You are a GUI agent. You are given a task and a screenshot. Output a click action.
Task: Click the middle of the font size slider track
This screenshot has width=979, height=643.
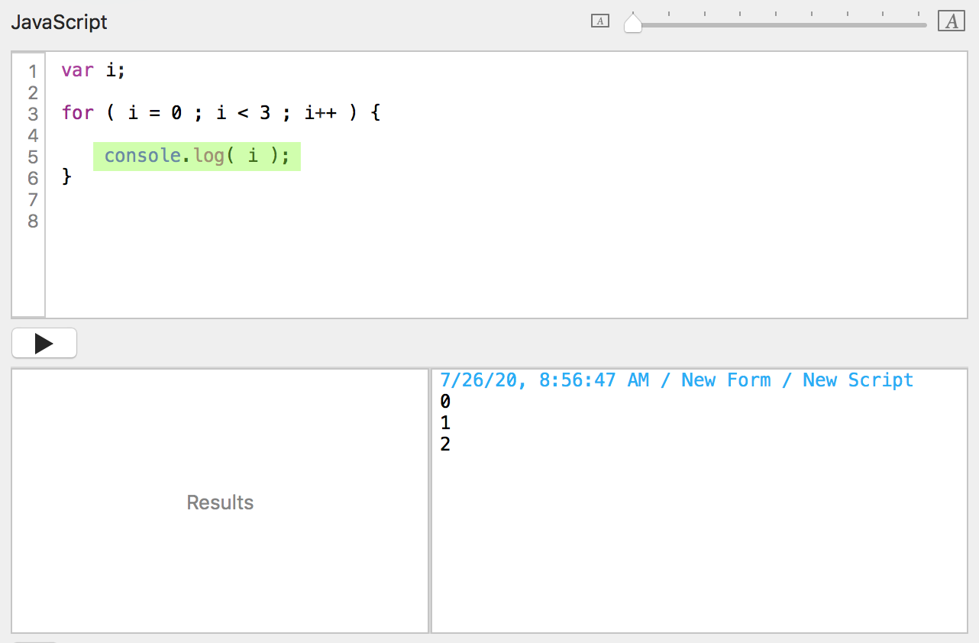tap(779, 24)
